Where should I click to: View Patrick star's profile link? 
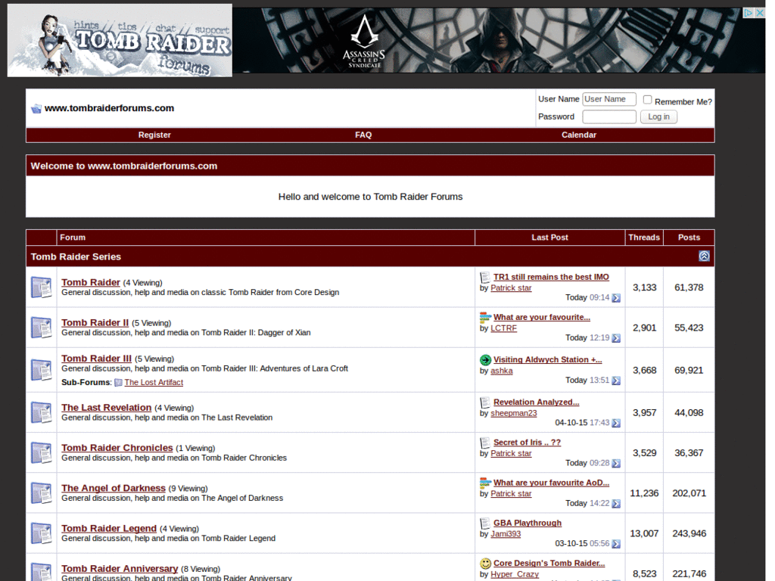(511, 287)
